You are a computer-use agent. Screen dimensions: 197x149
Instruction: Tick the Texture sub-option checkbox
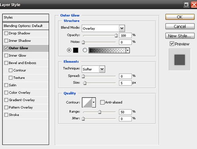pyautogui.click(x=11, y=78)
